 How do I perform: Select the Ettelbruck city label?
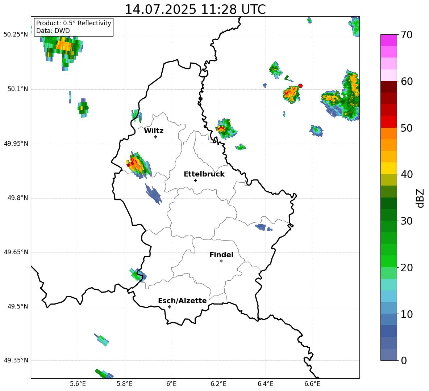click(x=204, y=174)
